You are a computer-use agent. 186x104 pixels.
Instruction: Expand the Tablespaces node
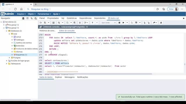click(6, 64)
